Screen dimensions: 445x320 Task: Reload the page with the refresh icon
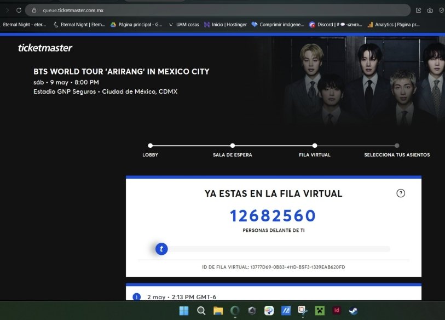19,10
